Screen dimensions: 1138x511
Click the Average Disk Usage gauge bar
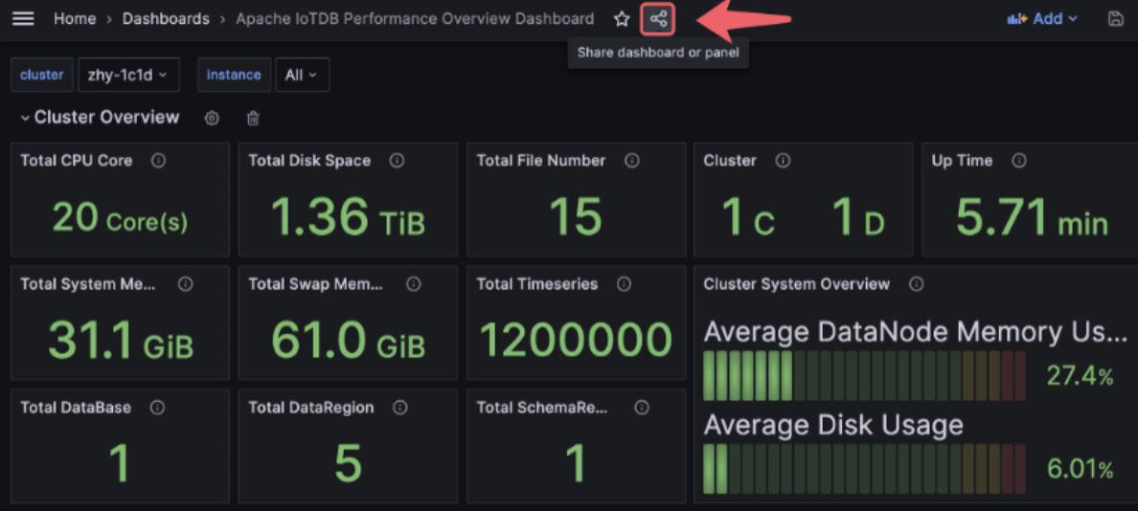pos(864,469)
